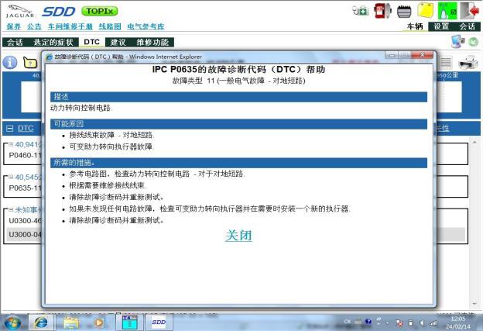Viewport: 483px width, 331px height.
Task: Select the 会话 tab in the lower tab row
Action: (15, 43)
